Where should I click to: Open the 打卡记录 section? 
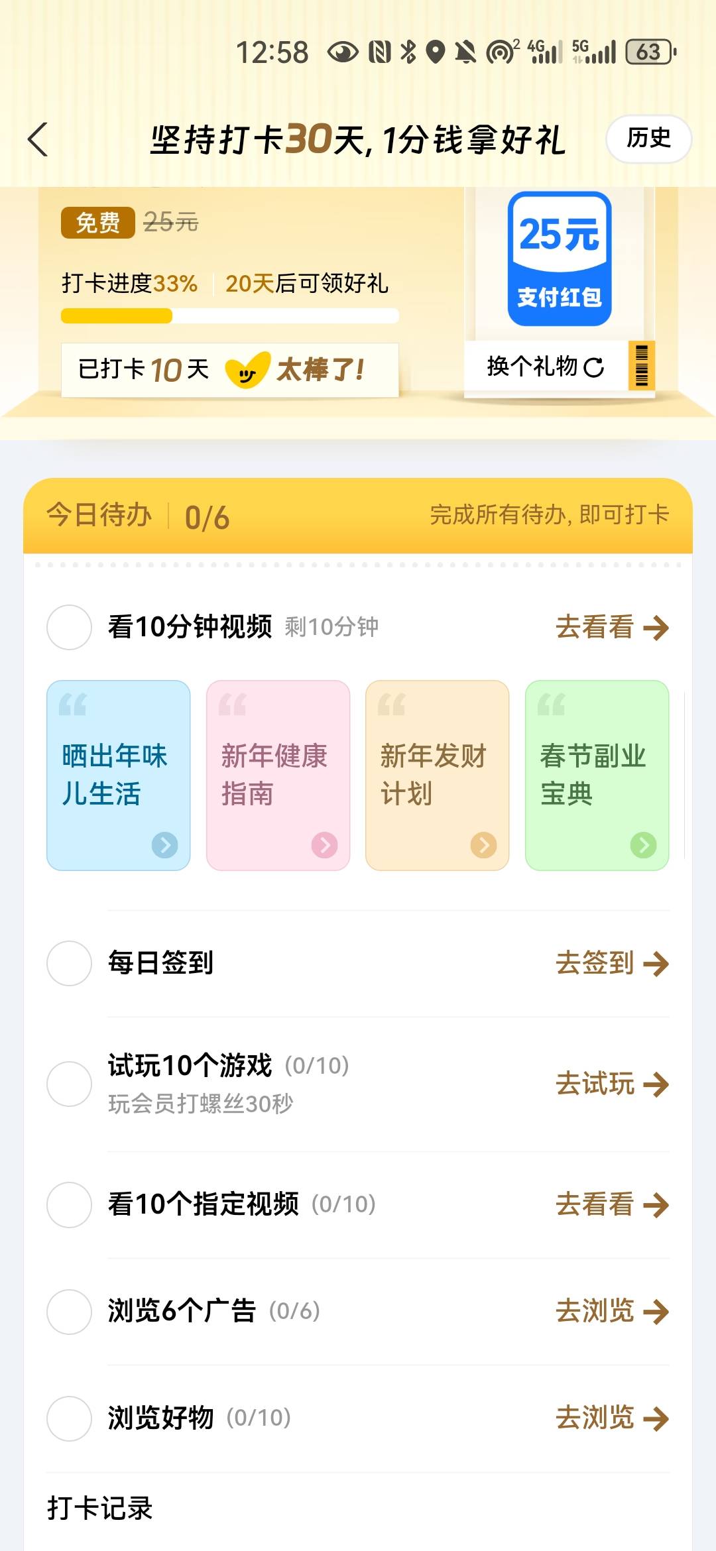[100, 1508]
